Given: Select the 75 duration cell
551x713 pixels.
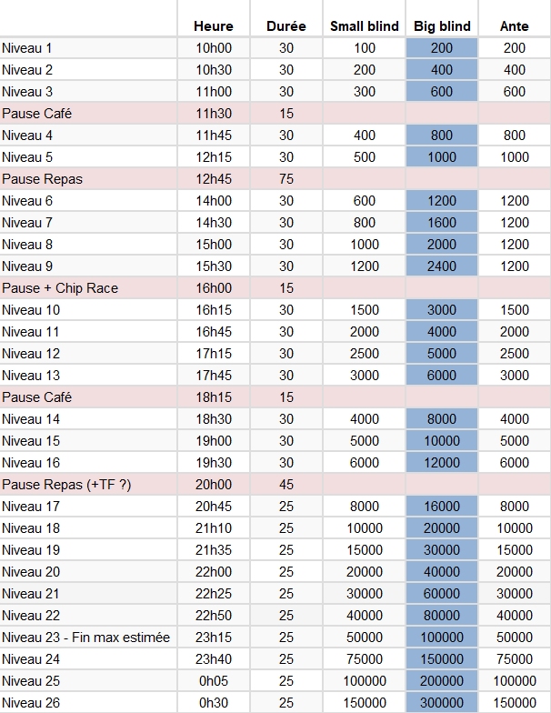Looking at the screenshot, I should pyautogui.click(x=286, y=179).
